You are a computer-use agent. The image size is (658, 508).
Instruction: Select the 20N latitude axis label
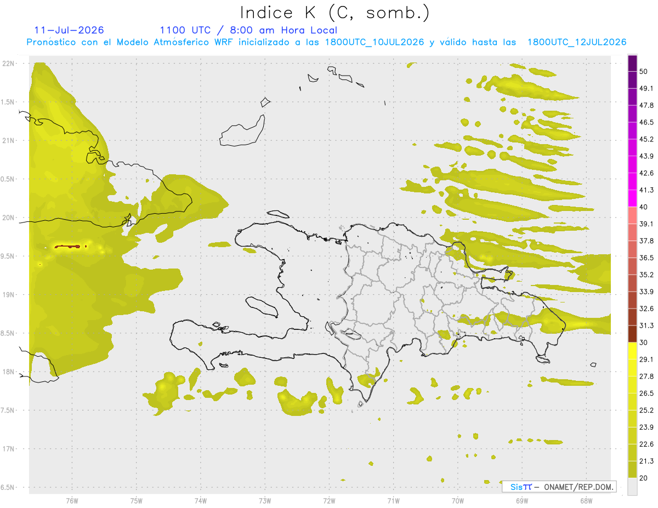(x=9, y=218)
